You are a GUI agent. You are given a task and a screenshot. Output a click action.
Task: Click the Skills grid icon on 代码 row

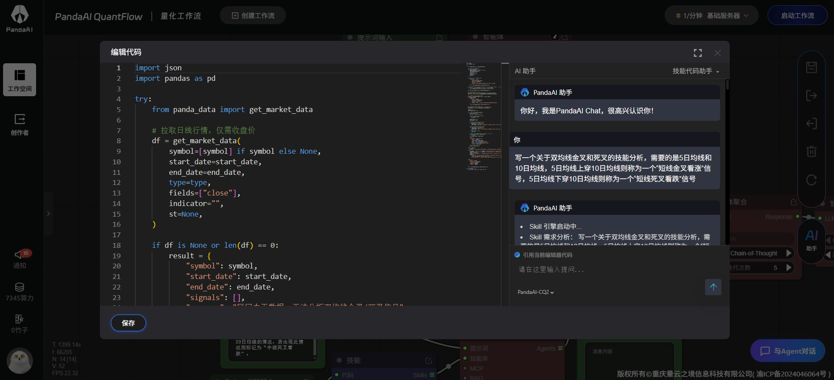(x=432, y=375)
